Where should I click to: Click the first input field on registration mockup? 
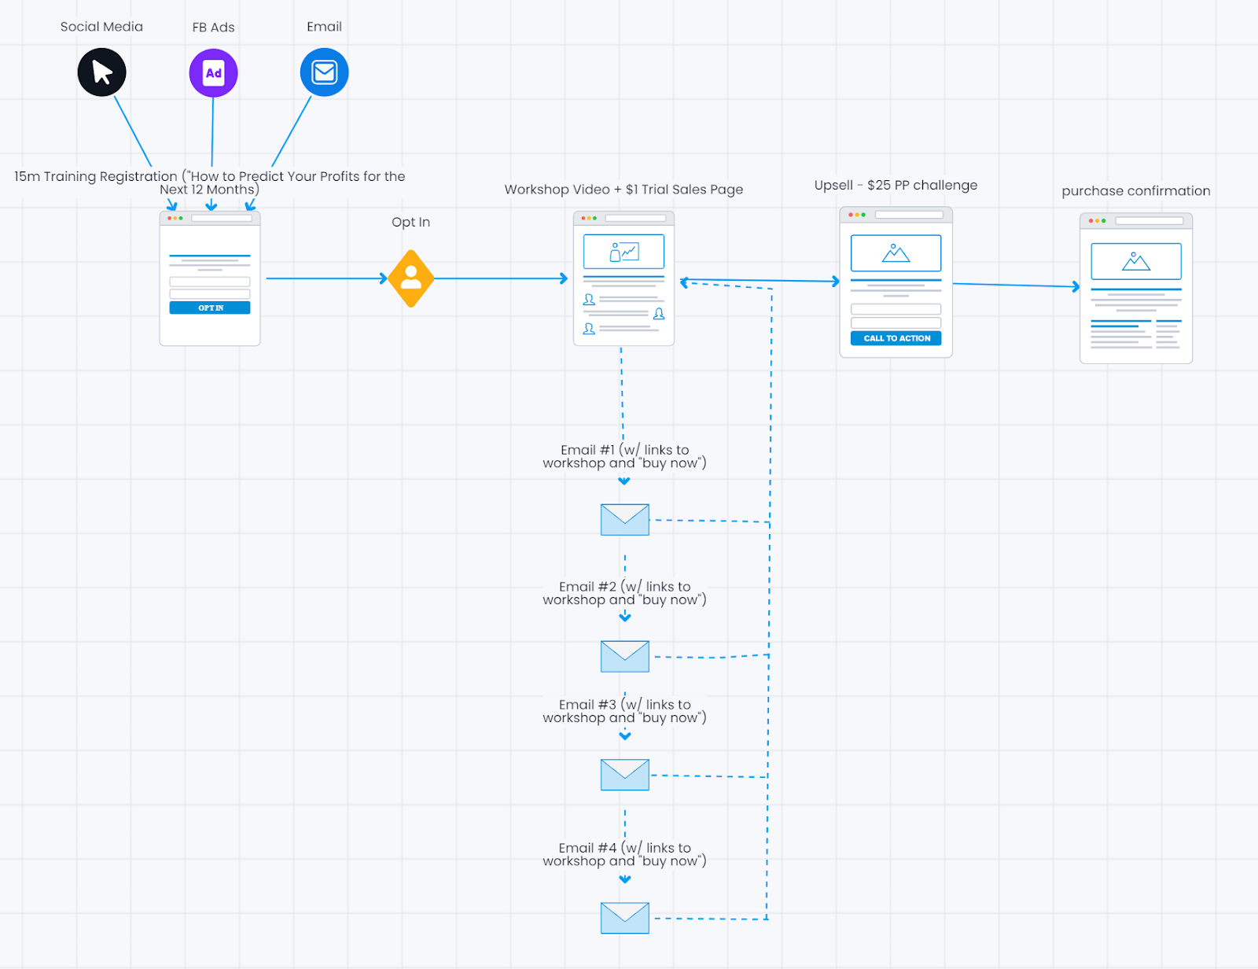point(210,282)
